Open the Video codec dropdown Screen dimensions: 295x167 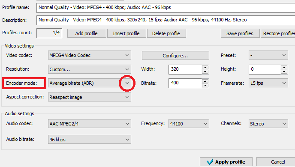[x=90, y=55]
